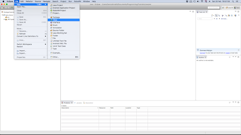Select Package in the New submenu
Viewport: 241px width, 135px height.
pos(64,17)
